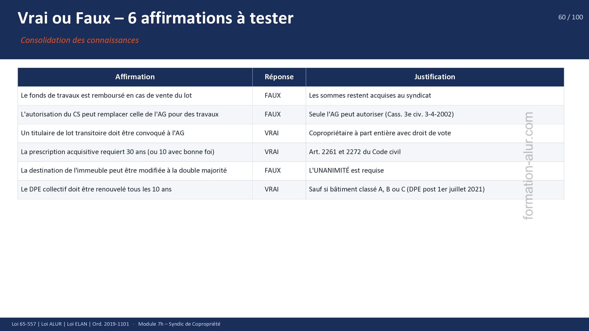Select the subtitle 'Consolidation des connaissances'

pos(80,40)
